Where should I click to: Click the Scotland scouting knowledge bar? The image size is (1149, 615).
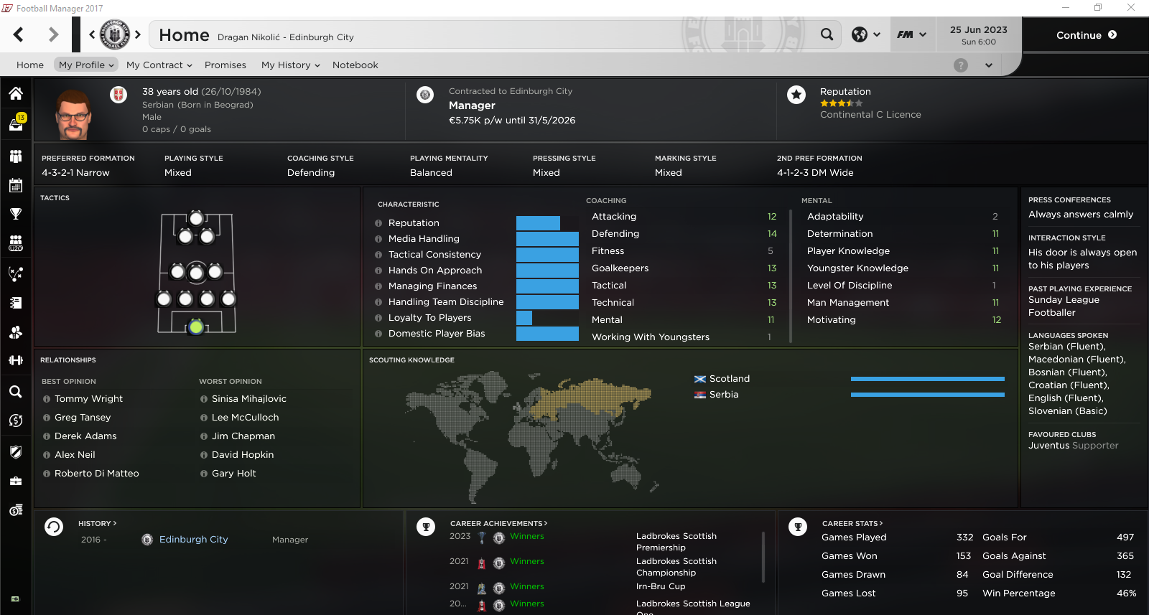pos(928,379)
